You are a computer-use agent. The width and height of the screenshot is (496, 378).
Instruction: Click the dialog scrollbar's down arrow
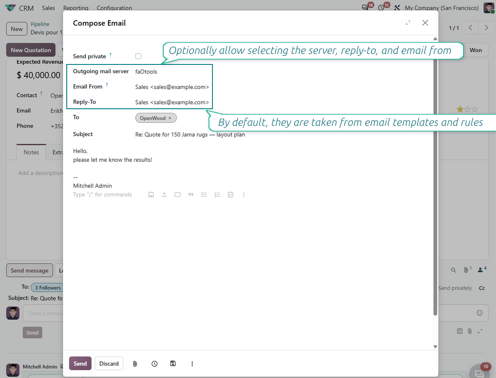tap(435, 347)
